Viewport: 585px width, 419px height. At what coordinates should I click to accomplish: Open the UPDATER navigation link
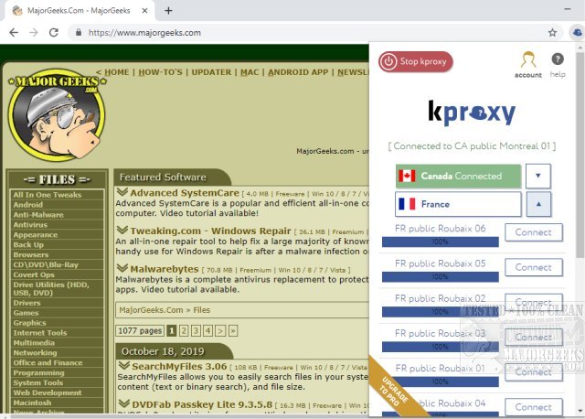pos(211,72)
